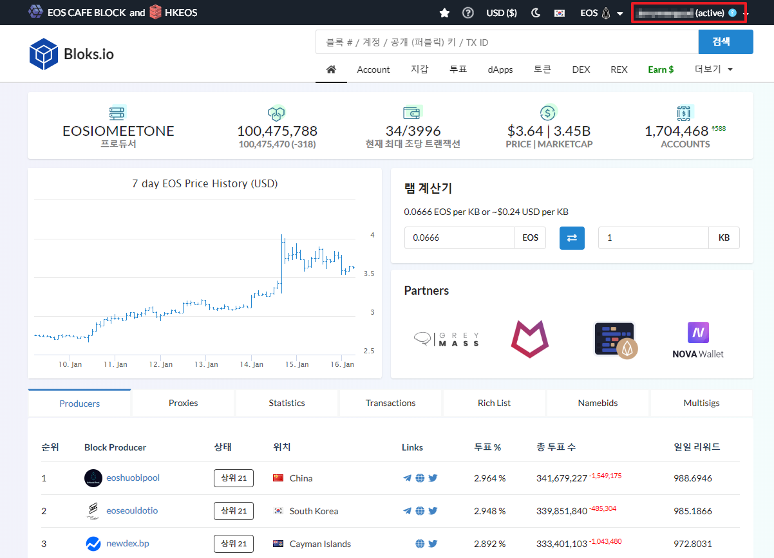Click the wallet icon above 34/3996
Image resolution: width=774 pixels, height=558 pixels.
click(412, 113)
